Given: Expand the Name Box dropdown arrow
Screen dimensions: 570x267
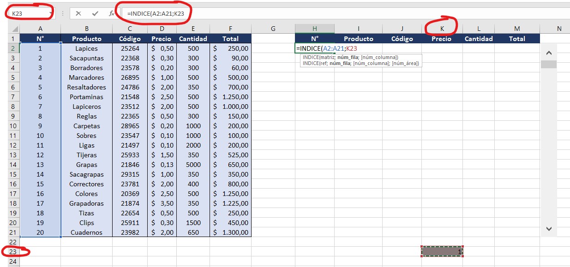Looking at the screenshot, I should 48,13.
